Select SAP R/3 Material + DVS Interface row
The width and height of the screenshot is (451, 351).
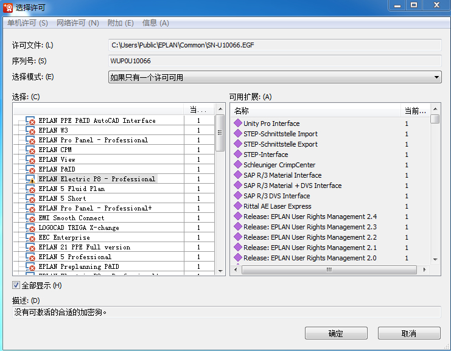293,186
